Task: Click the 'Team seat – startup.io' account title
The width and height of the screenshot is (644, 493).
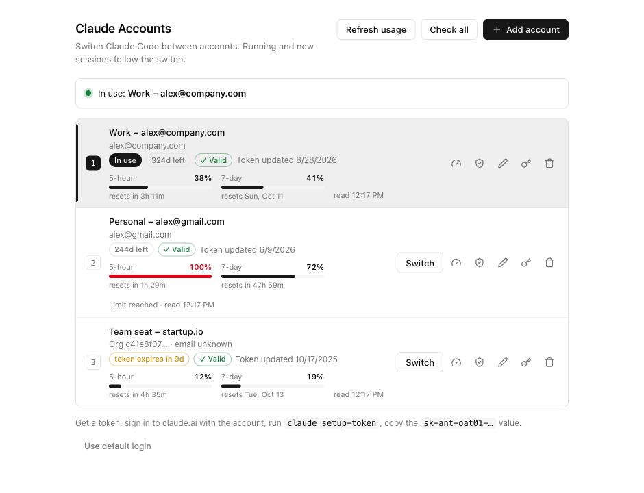Action: (156, 331)
